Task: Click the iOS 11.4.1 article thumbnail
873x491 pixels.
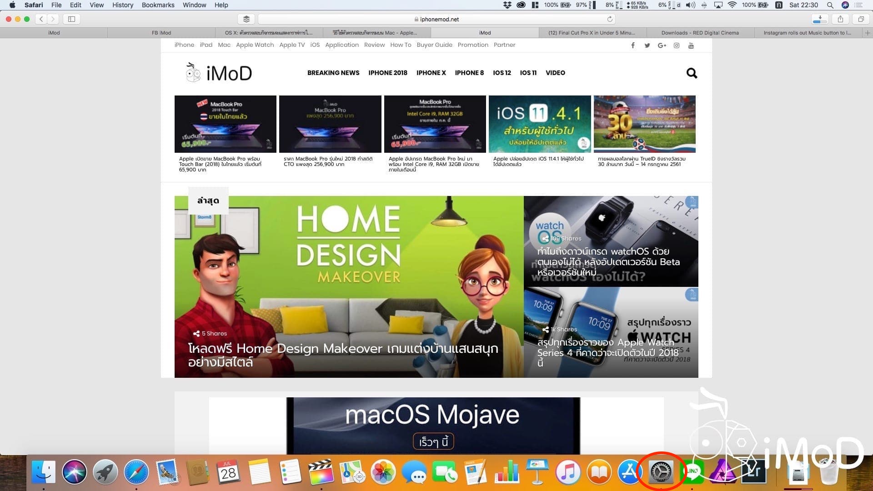Action: pyautogui.click(x=540, y=124)
